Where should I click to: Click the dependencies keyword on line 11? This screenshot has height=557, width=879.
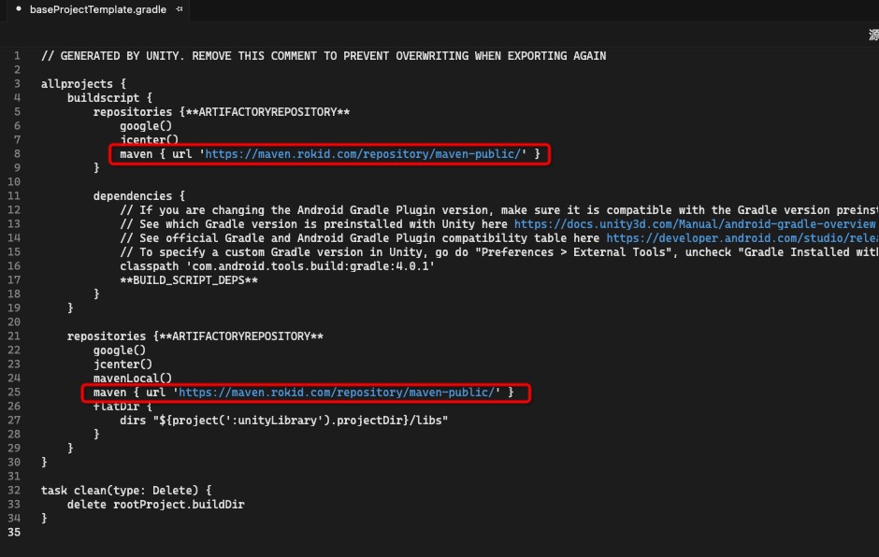132,196
